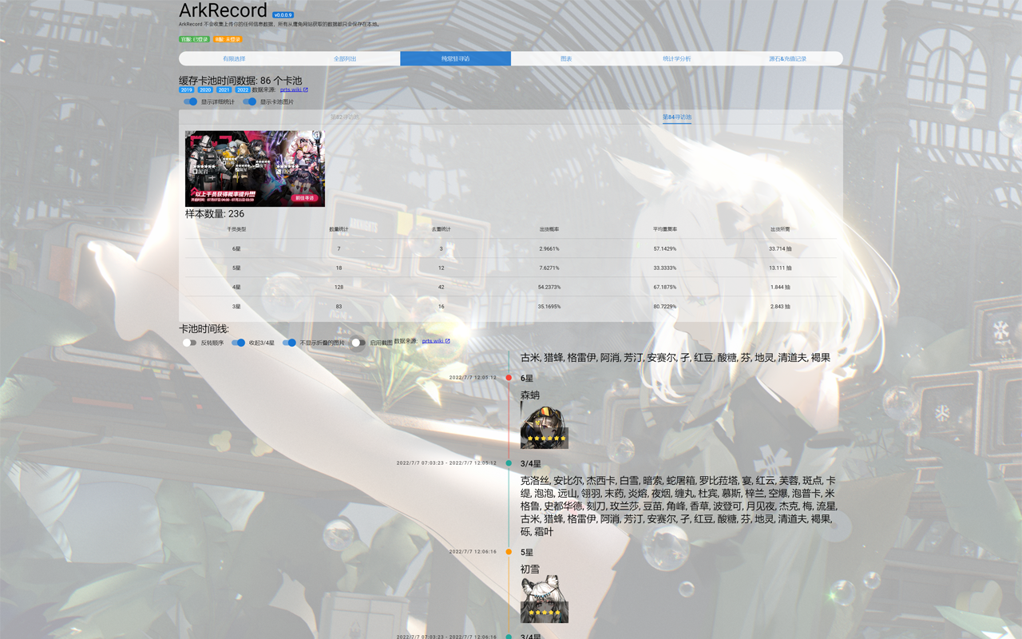Click the B服:未登录 status badge
The image size is (1022, 639).
[228, 39]
